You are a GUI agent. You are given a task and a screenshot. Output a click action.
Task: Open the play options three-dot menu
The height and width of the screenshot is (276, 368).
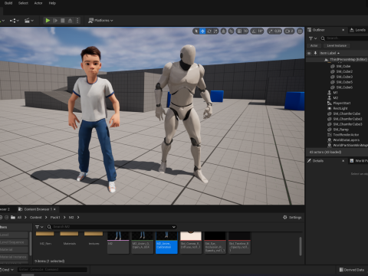77,21
